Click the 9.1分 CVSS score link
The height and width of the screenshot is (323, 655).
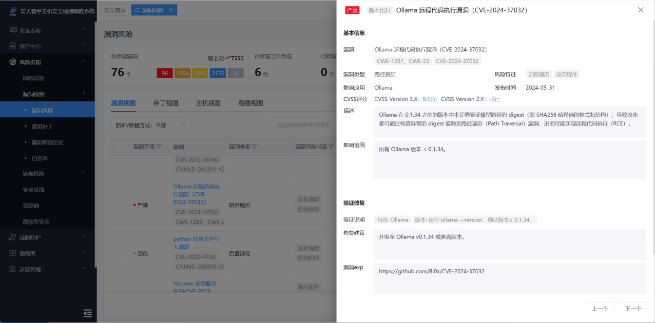429,99
